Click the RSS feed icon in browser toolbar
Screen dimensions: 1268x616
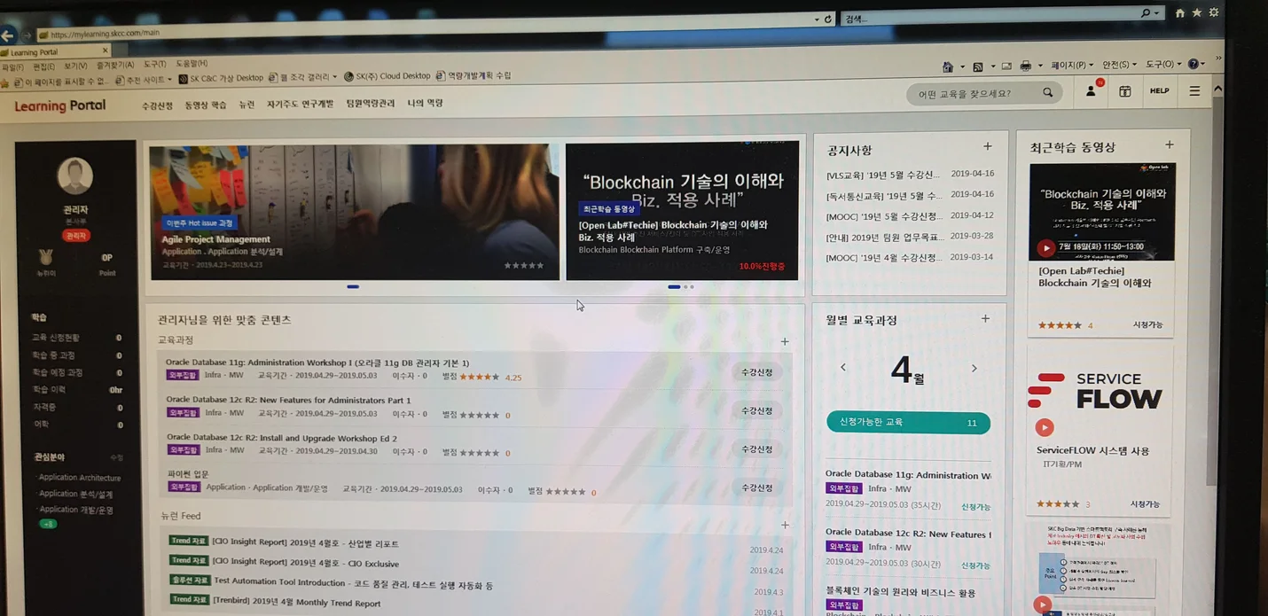[978, 65]
